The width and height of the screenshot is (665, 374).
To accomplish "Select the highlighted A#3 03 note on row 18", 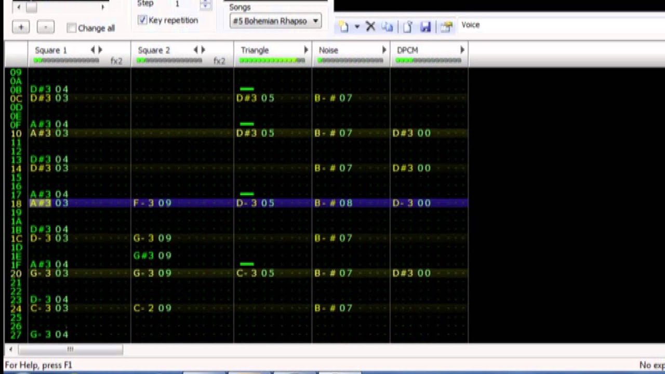I will tap(49, 203).
